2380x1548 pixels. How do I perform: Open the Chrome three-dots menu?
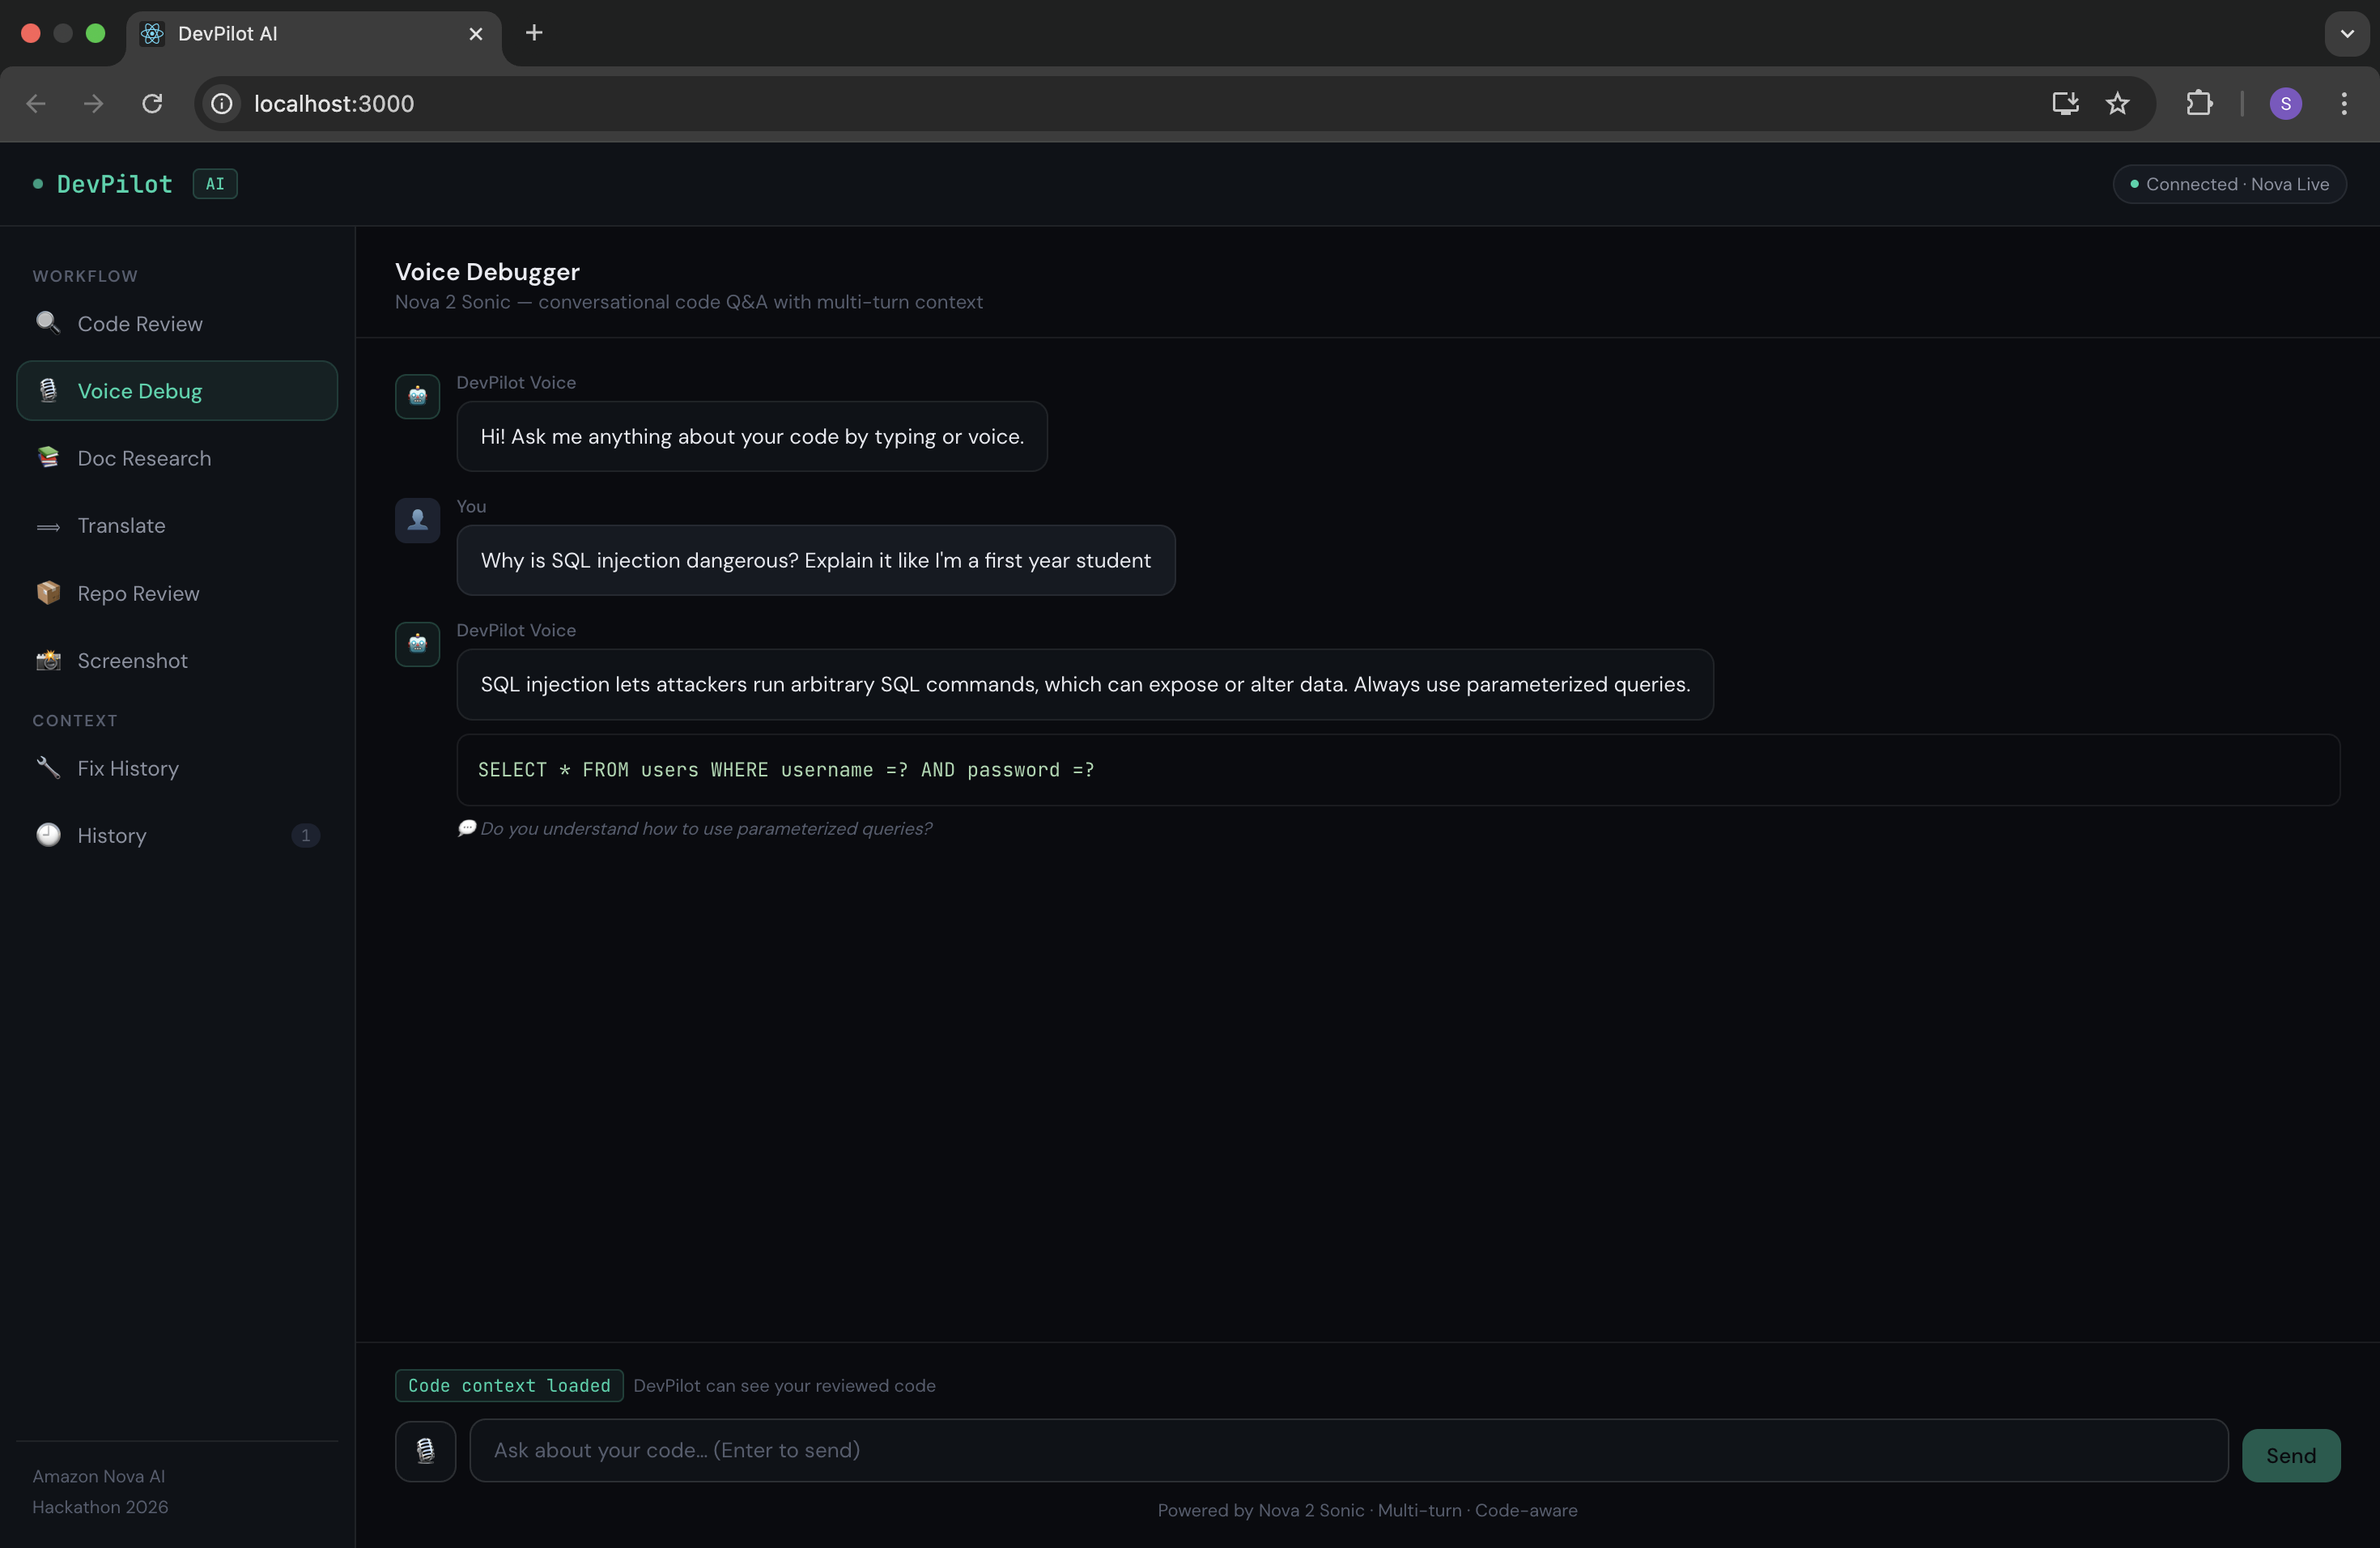tap(2343, 103)
